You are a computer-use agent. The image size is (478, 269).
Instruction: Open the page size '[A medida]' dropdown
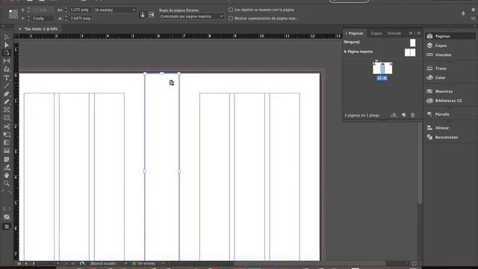click(x=115, y=10)
